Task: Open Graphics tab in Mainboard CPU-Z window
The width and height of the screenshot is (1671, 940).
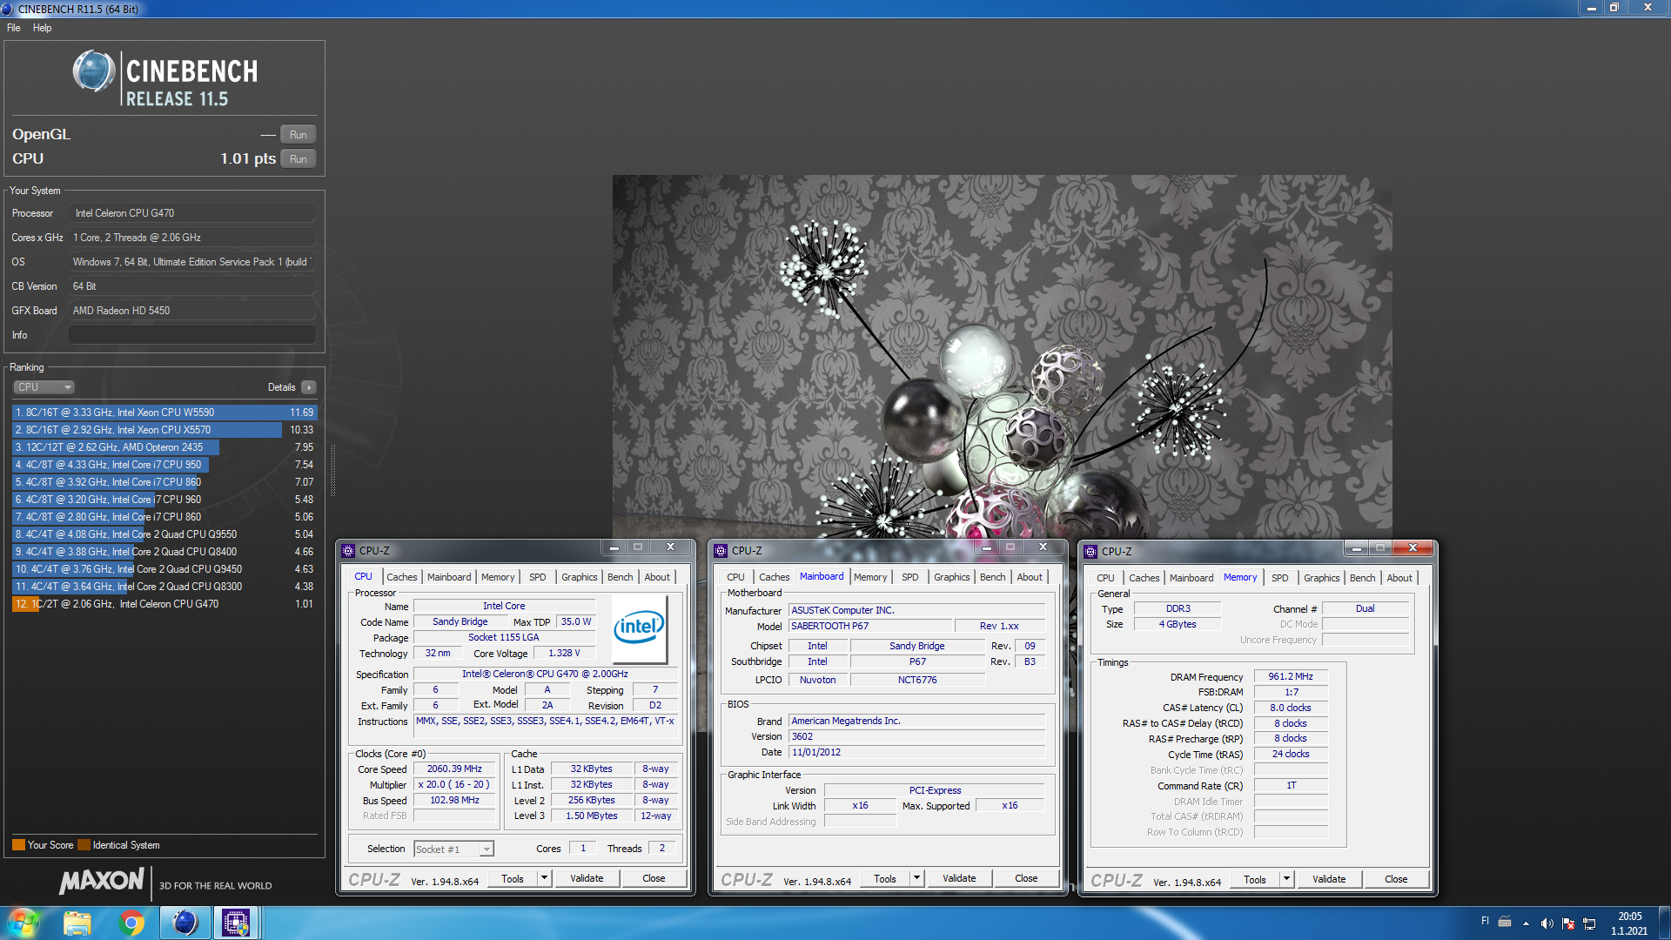Action: click(x=951, y=577)
